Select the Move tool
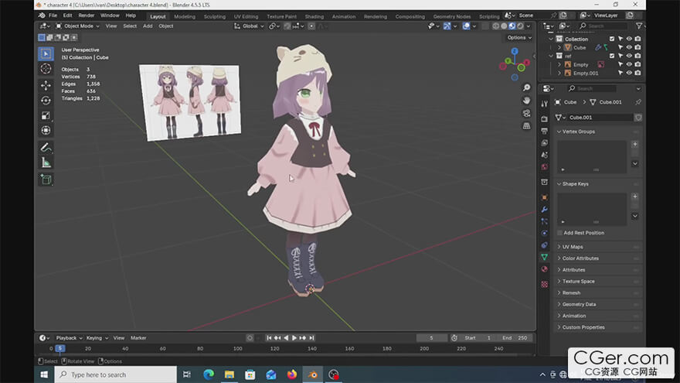Image resolution: width=680 pixels, height=383 pixels. pos(46,85)
